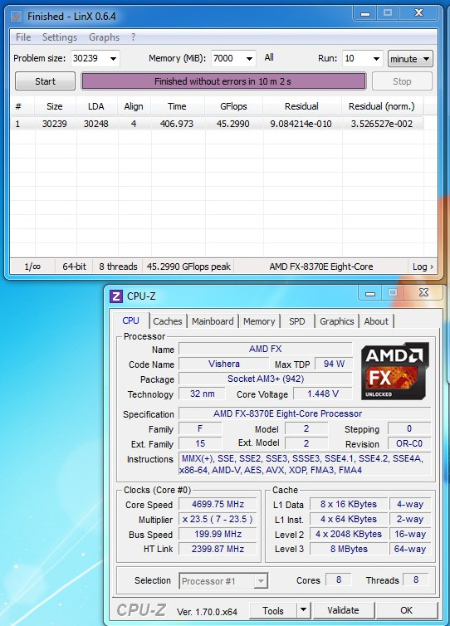Click the LinX checkmark title icon

16,17
